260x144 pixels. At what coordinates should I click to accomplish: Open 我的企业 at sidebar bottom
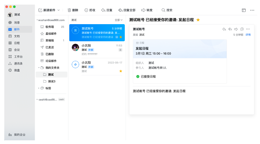(17, 135)
